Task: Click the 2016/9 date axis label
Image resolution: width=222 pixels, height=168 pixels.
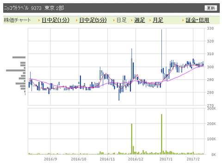Action: tap(50, 159)
